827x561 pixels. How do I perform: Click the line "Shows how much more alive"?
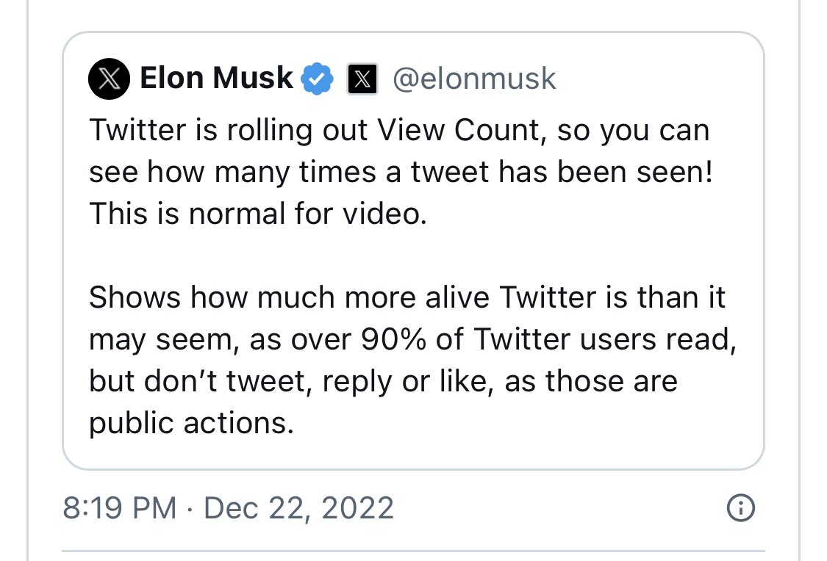point(407,297)
